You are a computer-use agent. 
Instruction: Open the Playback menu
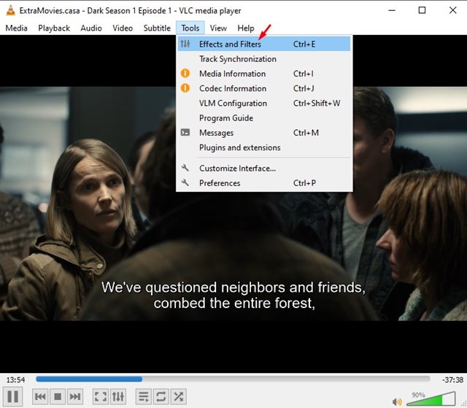tap(54, 28)
